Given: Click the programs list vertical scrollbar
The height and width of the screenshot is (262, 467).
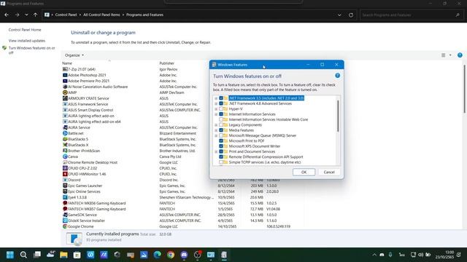Looking at the screenshot, I should pyautogui.click(x=464, y=89).
